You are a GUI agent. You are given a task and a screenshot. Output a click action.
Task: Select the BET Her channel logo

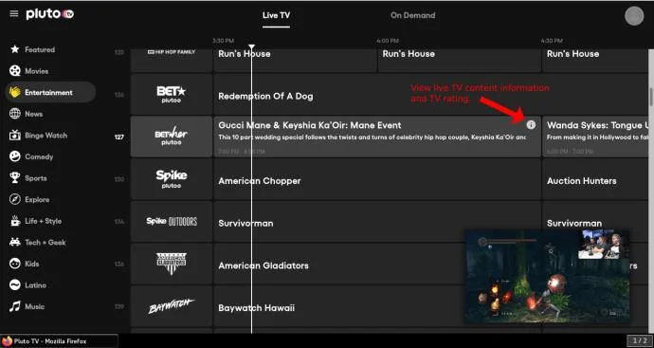click(172, 137)
